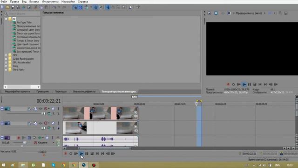
Task: Open the Настройки menu
Action: tap(68, 1)
